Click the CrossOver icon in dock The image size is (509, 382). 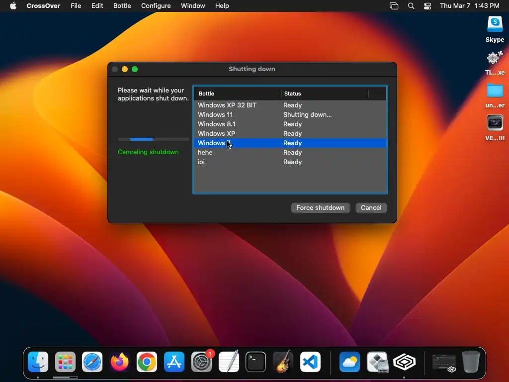[404, 362]
